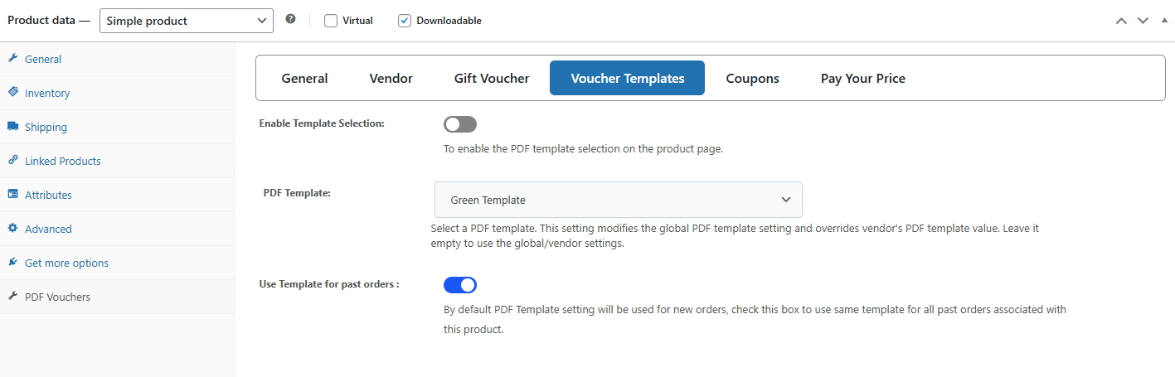The width and height of the screenshot is (1175, 377).
Task: Switch to the Gift Voucher tab
Action: pyautogui.click(x=492, y=78)
